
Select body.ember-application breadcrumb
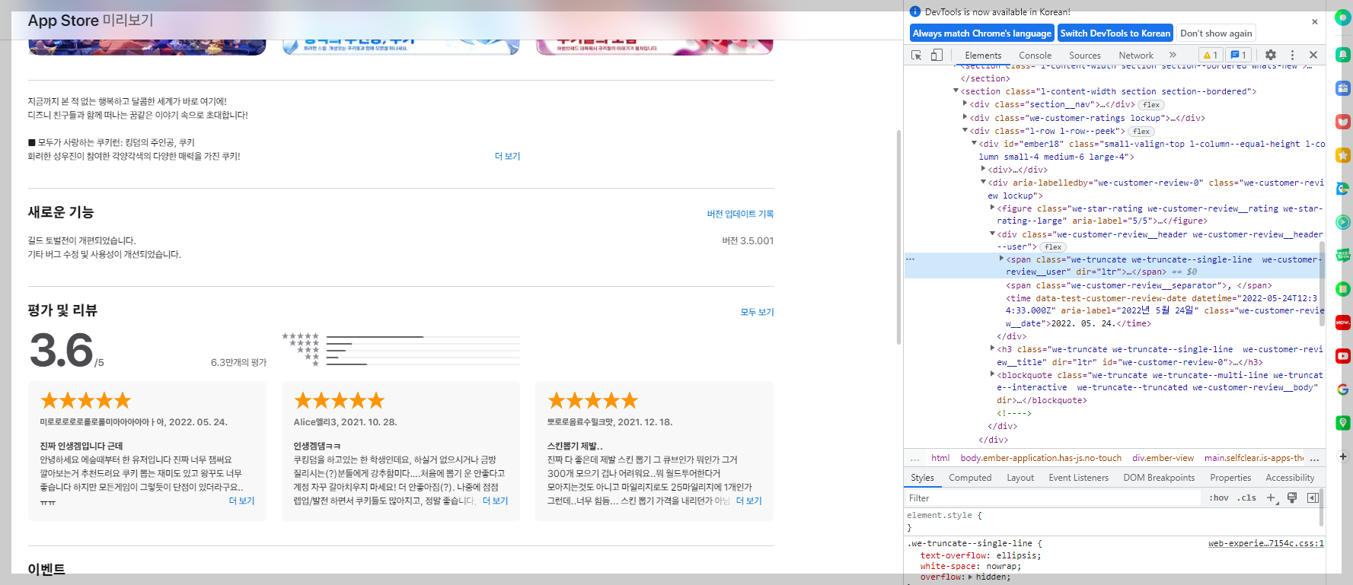tap(1041, 458)
